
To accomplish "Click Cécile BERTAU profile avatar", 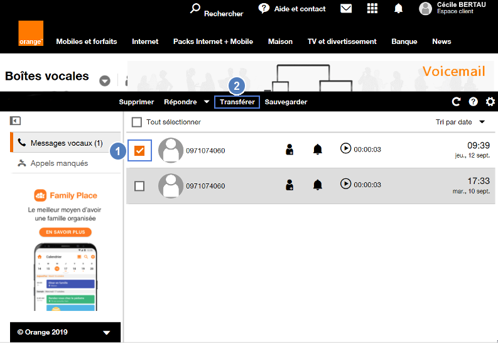I will [x=425, y=9].
